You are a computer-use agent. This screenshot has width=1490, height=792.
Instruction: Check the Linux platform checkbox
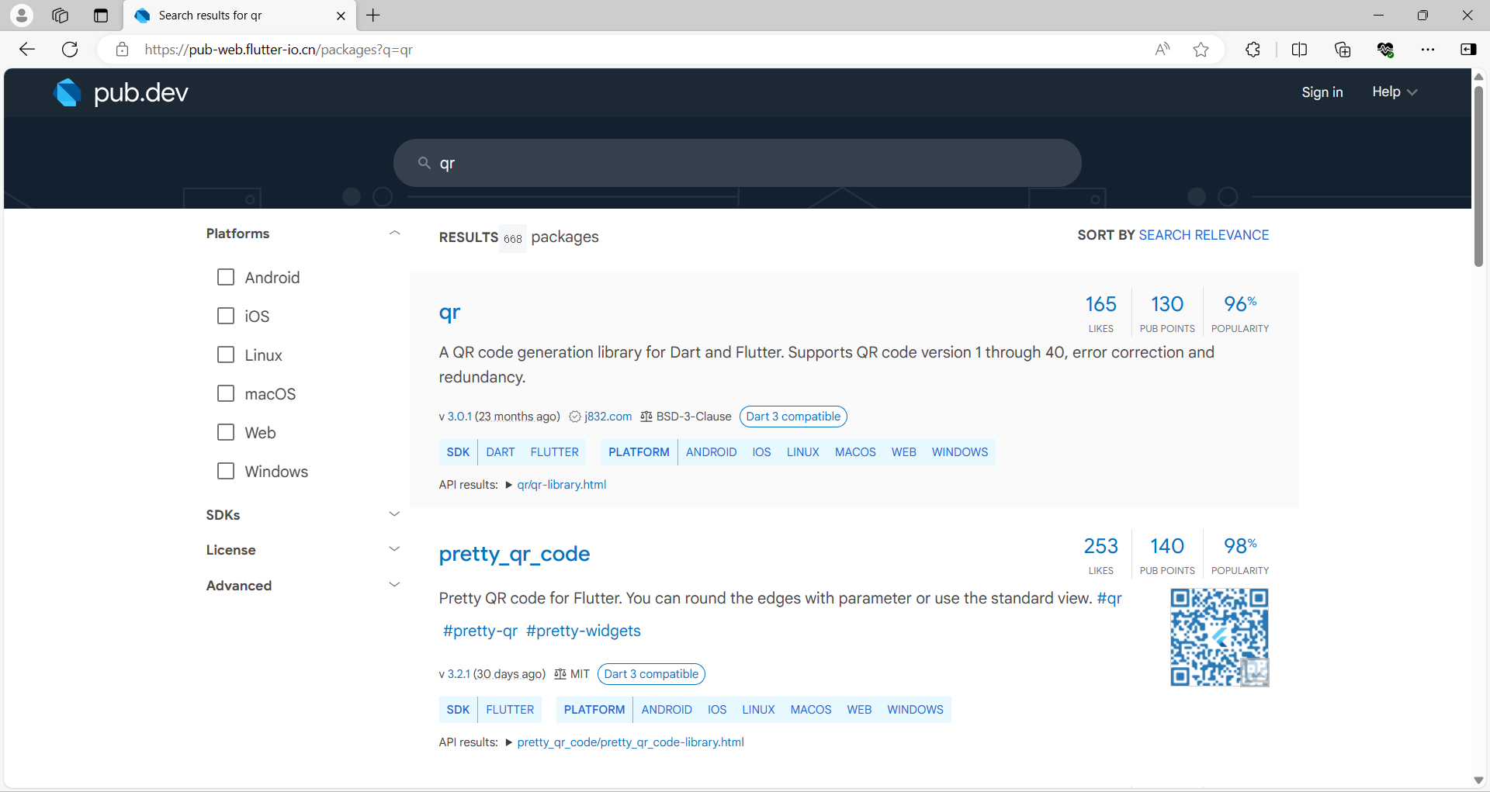(x=226, y=354)
